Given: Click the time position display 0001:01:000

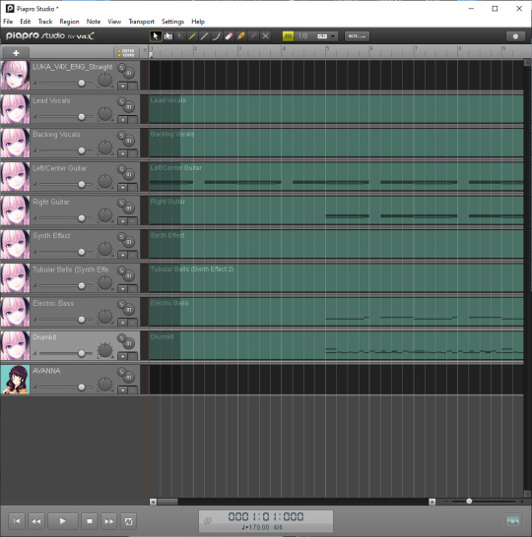Looking at the screenshot, I should [266, 516].
